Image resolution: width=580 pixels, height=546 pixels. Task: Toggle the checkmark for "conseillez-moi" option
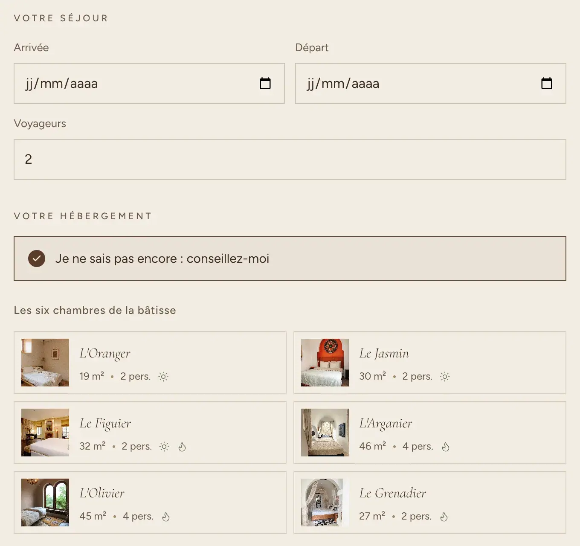tap(37, 258)
